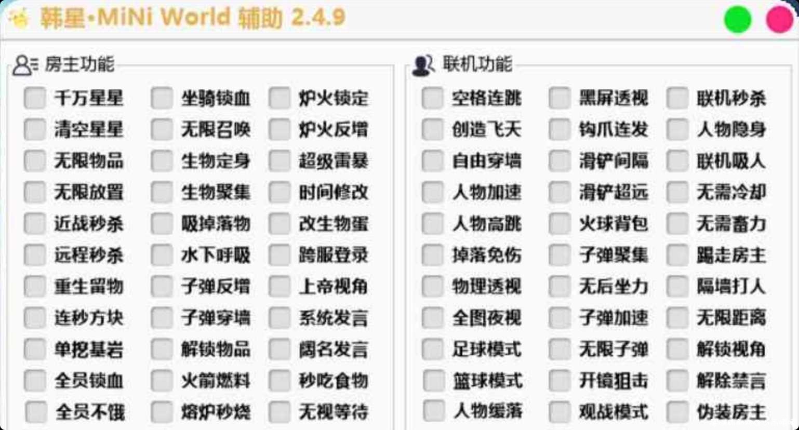The width and height of the screenshot is (799, 430).
Task: Toggle 解锁物品 checkbox
Action: click(162, 350)
